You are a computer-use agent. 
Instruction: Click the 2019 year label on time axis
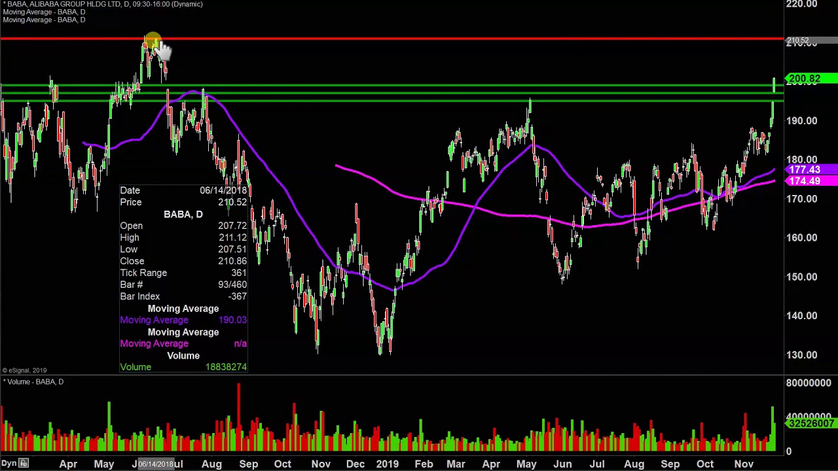387,464
